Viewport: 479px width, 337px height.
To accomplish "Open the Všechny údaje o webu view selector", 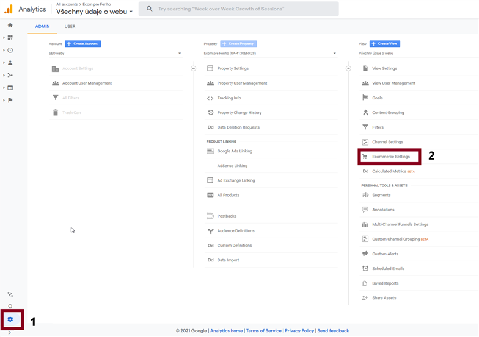I will (x=94, y=12).
